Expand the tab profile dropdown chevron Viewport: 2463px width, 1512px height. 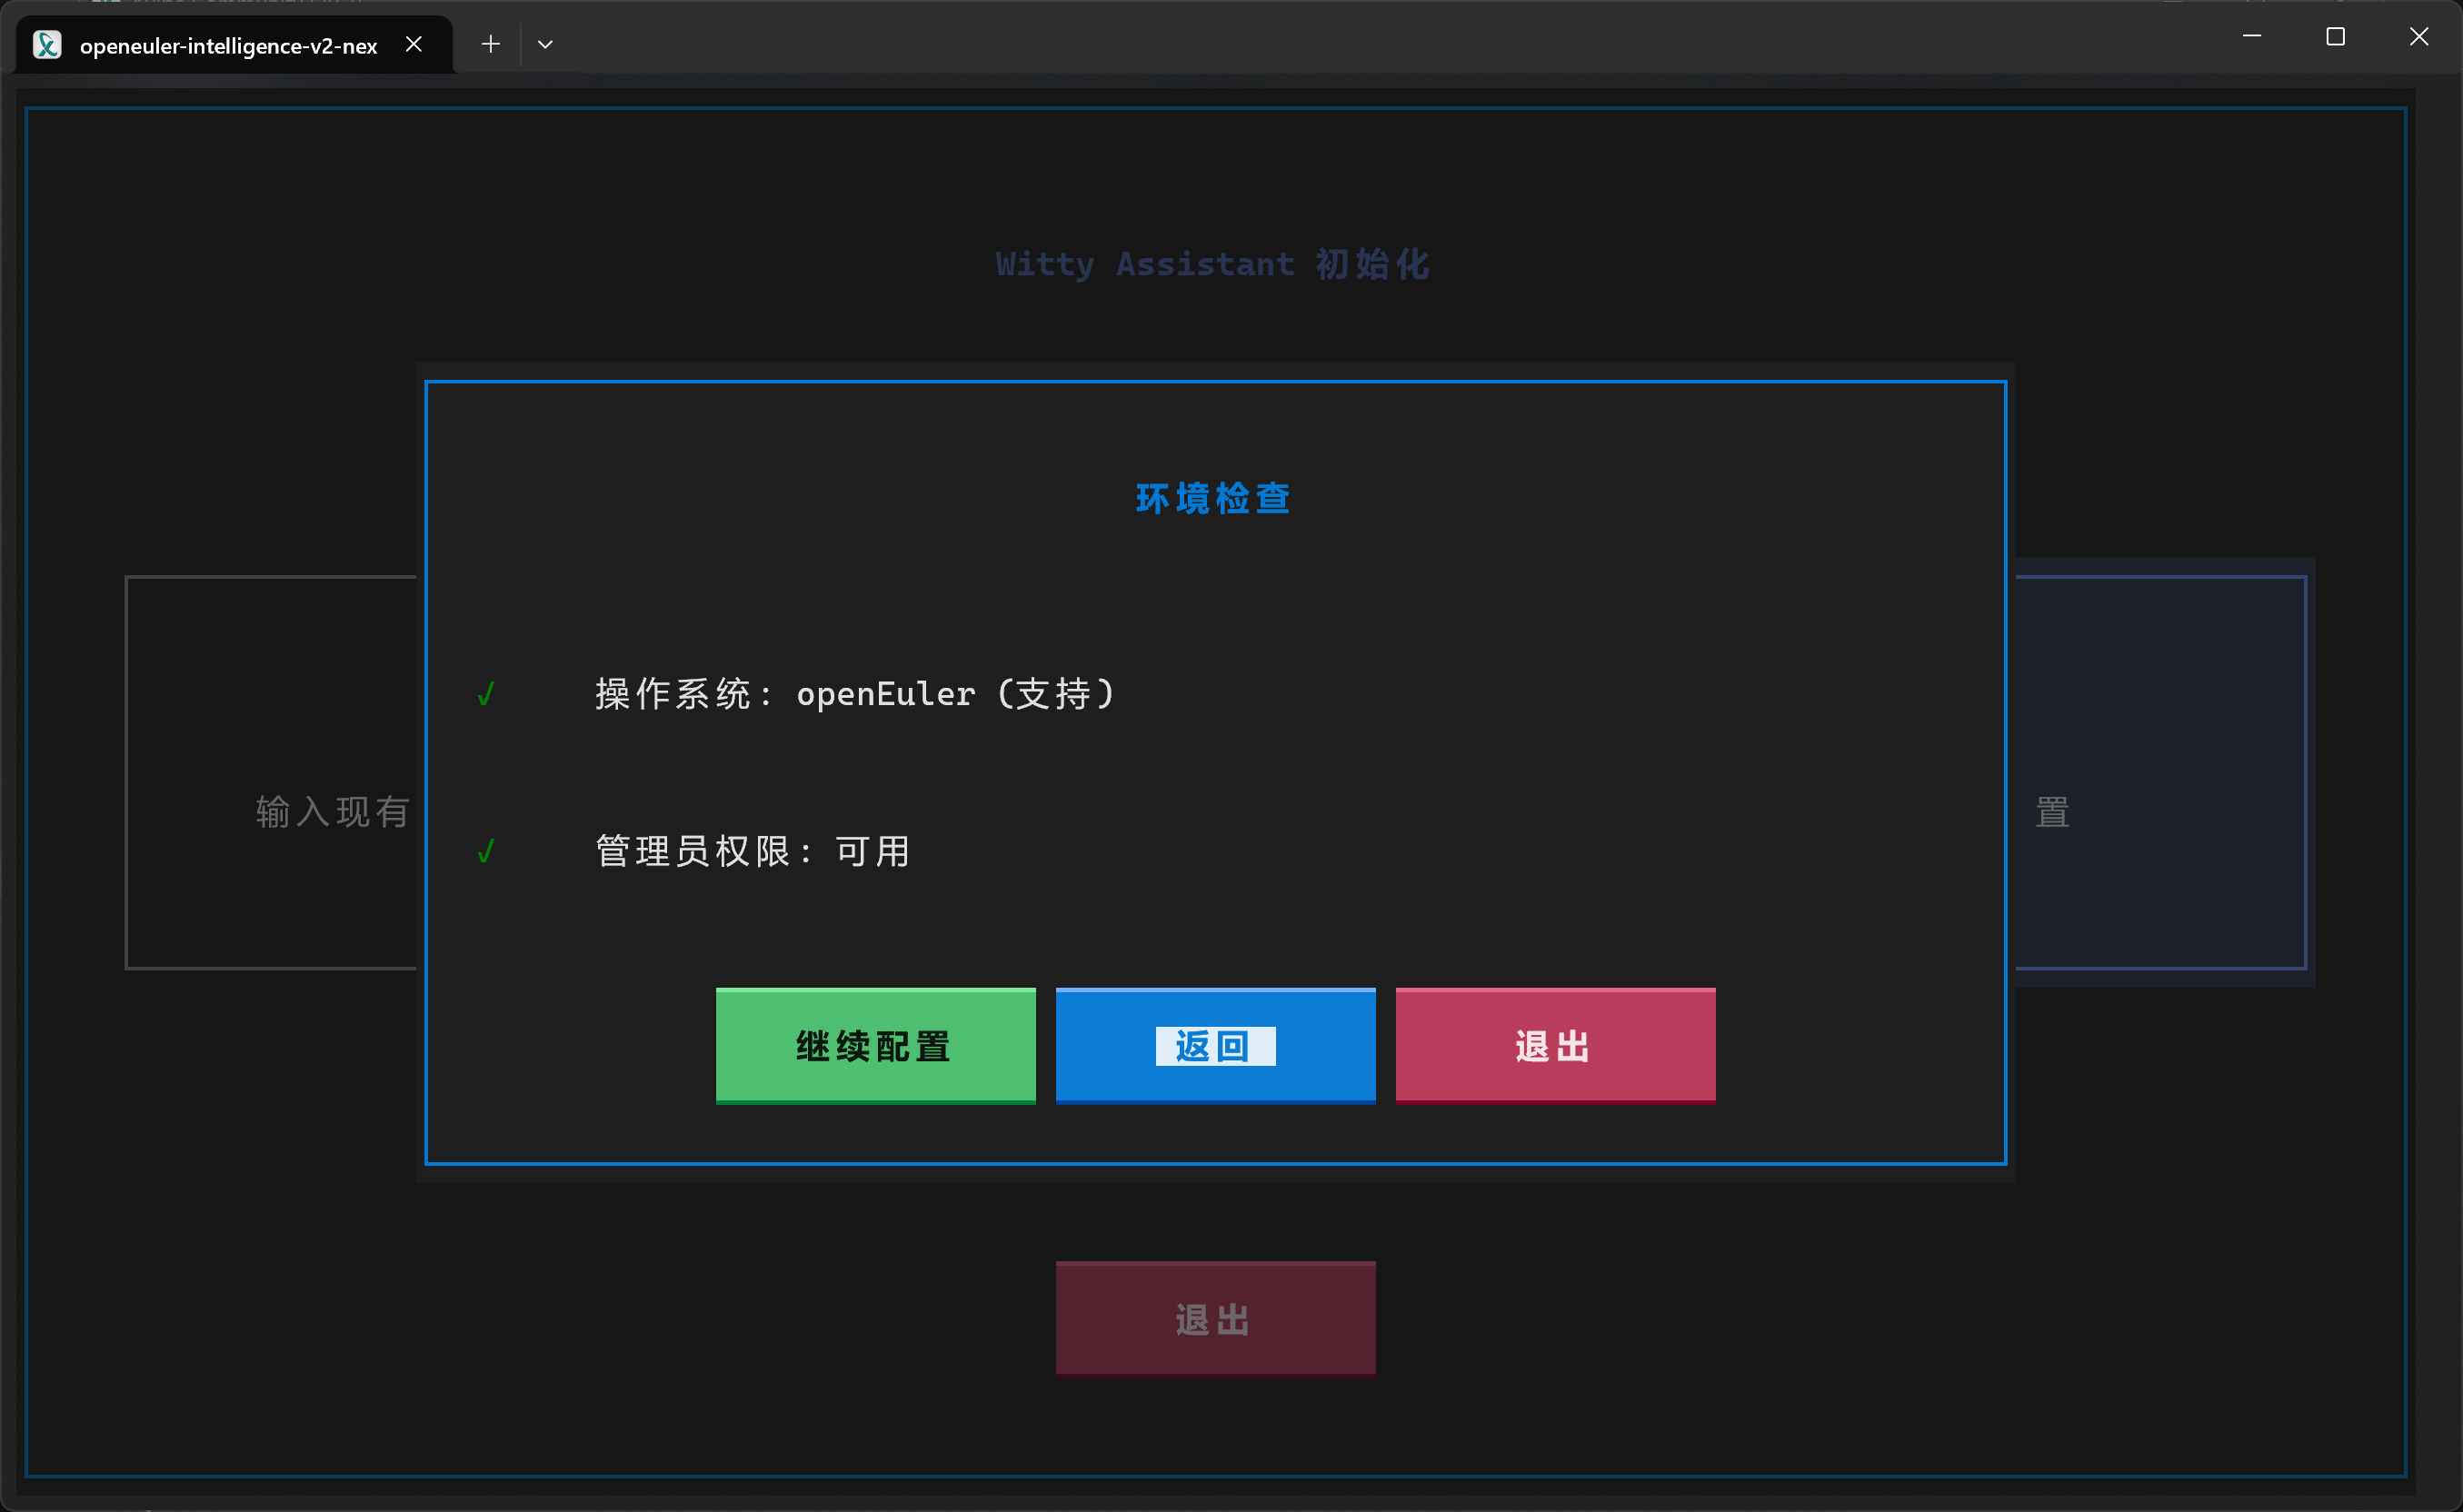click(545, 44)
